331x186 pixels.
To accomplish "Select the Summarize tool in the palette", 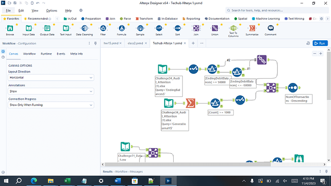I will point(252,30).
